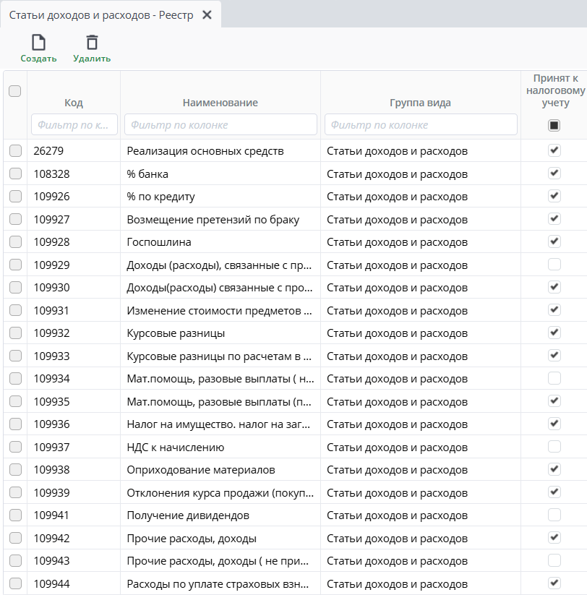Uncheck tax accounting for Госпошлина
Screen dimensions: 587x595
coord(554,241)
